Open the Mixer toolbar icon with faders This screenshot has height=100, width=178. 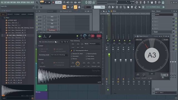click(x=121, y=7)
